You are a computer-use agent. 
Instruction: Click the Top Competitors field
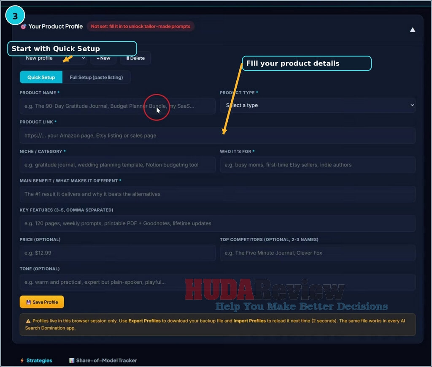[318, 253]
